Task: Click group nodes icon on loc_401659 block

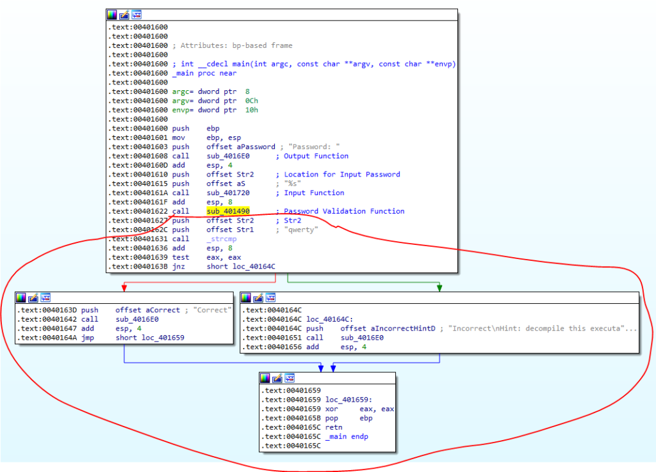Action: point(290,378)
